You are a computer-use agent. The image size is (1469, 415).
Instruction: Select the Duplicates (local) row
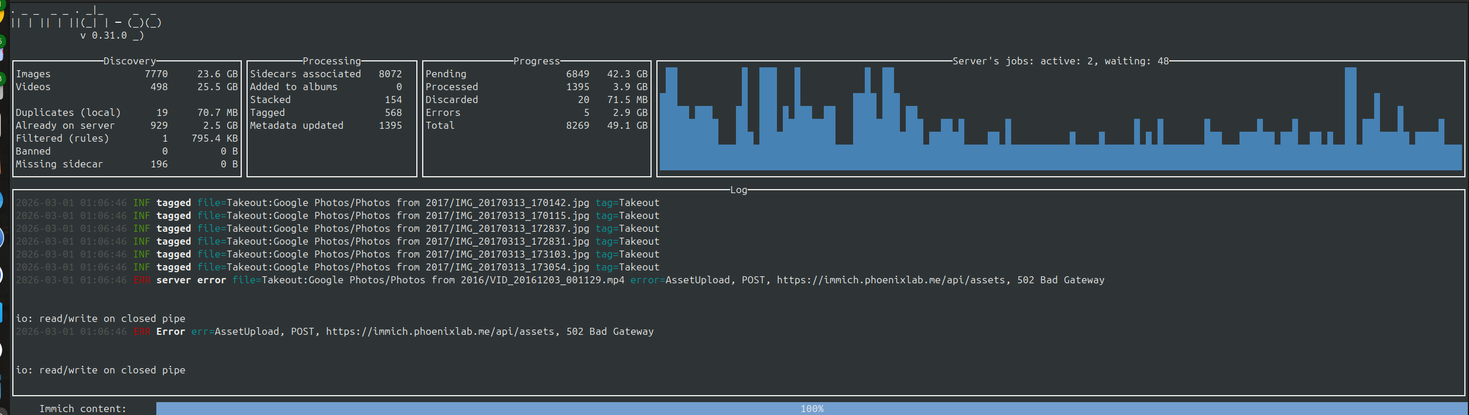coord(126,112)
